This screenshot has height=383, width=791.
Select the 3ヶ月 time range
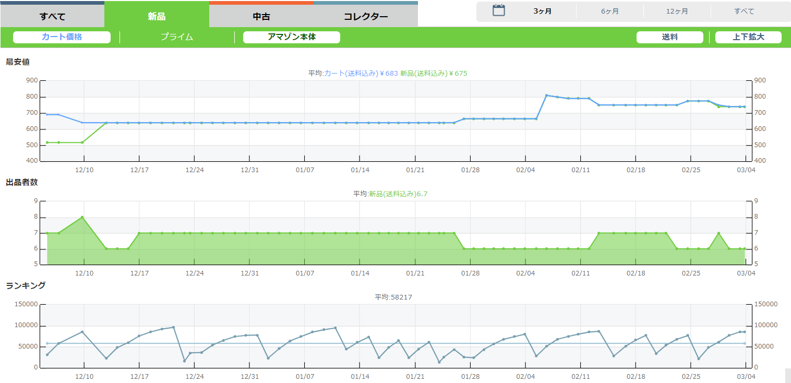coord(542,11)
